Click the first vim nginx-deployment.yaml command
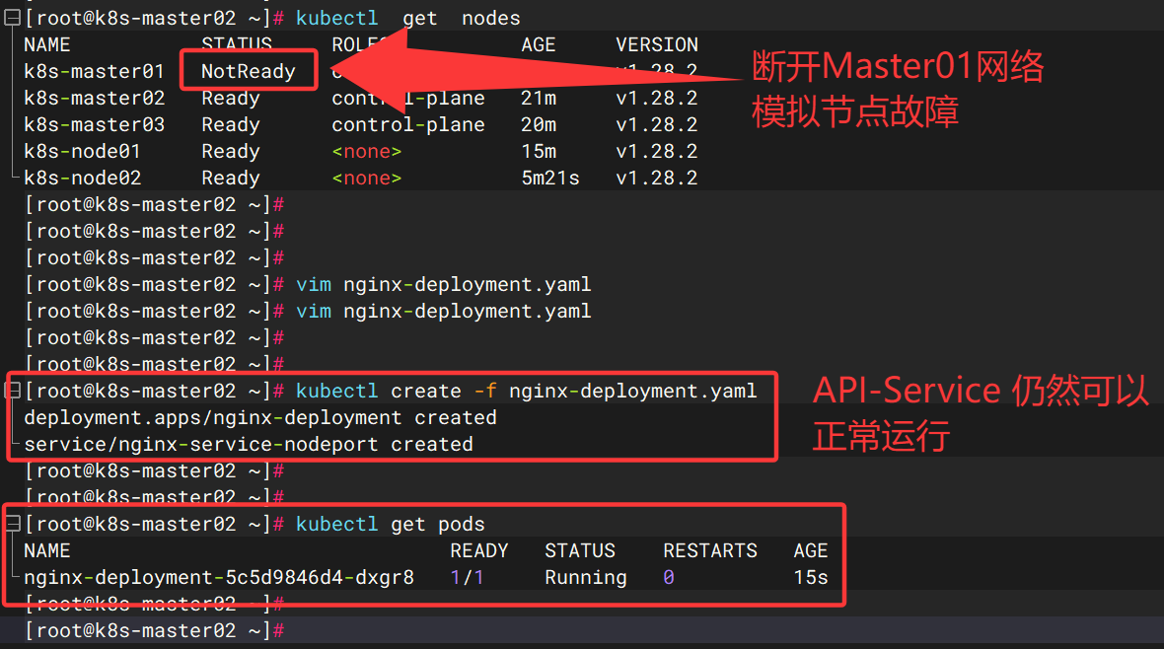Viewport: 1164px width, 649px height. (443, 284)
